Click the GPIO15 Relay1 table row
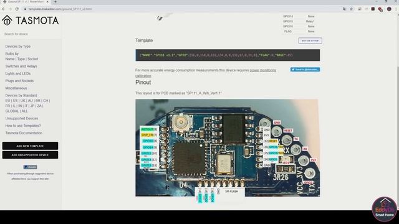The image size is (399, 224). pyautogui.click(x=299, y=21)
